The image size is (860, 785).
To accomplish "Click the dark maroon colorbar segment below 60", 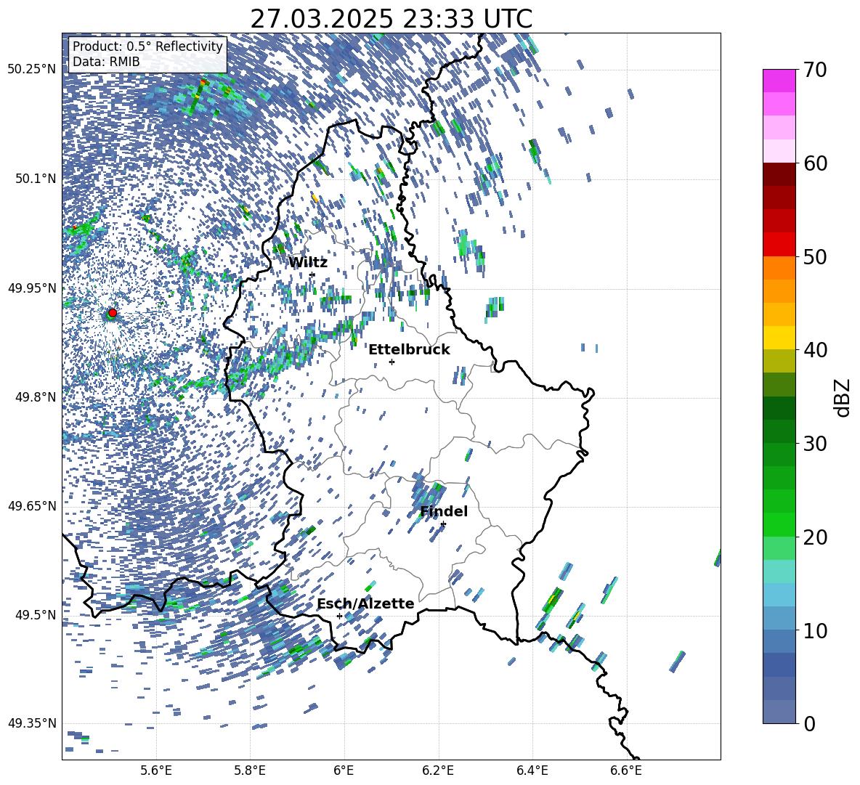I will [779, 174].
